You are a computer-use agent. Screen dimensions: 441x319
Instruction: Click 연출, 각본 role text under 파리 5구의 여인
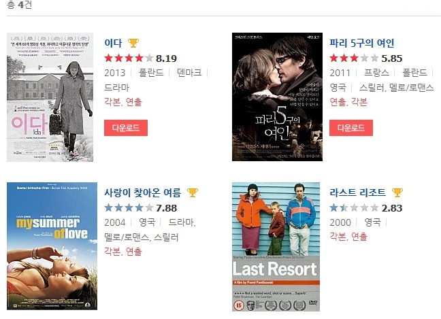[x=348, y=102]
